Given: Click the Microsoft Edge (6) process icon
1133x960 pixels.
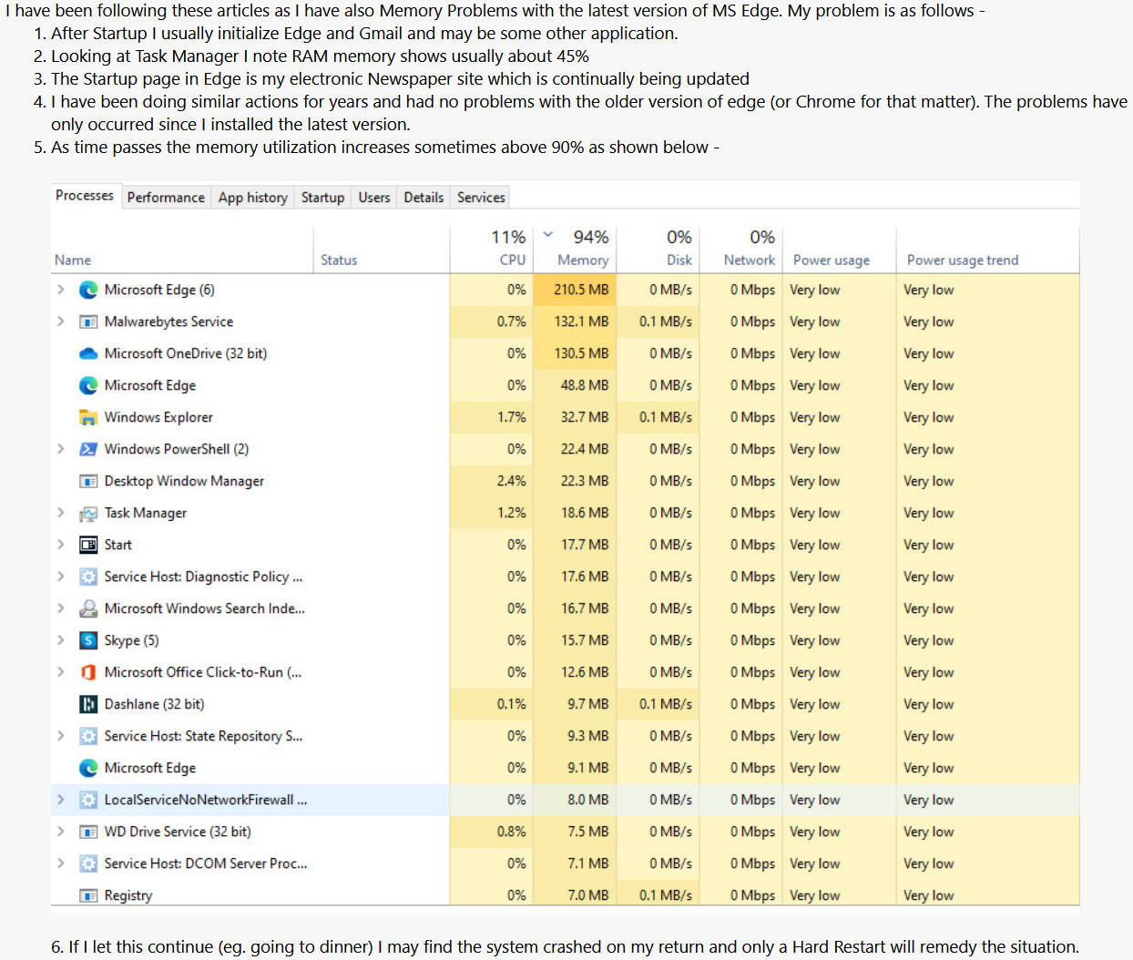Looking at the screenshot, I should coord(88,290).
